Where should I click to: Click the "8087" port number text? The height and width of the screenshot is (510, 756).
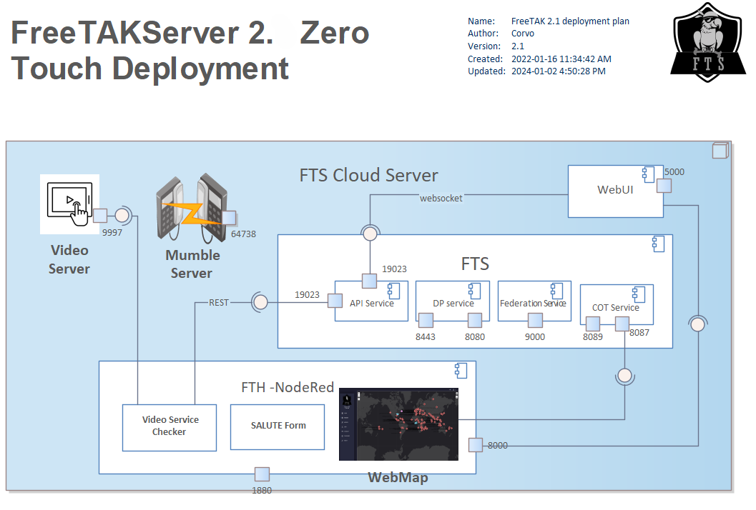[639, 333]
